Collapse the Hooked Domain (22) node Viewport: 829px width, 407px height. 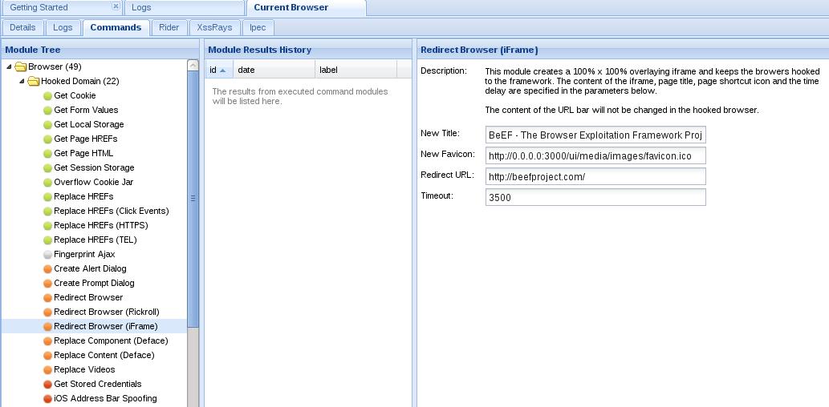(22, 82)
